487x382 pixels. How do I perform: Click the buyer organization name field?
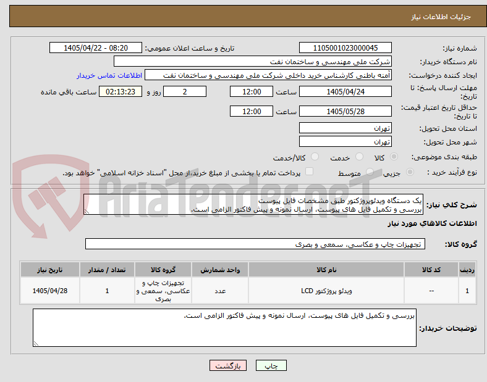pos(253,61)
